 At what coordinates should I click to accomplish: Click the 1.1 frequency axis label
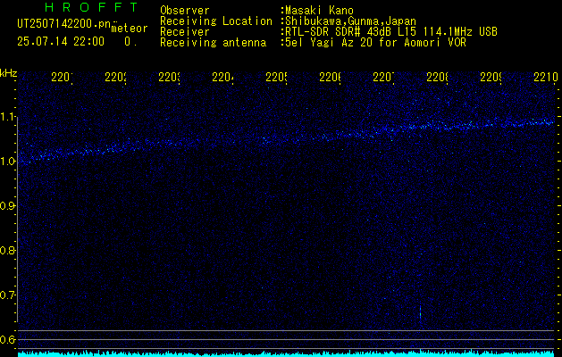pyautogui.click(x=8, y=117)
